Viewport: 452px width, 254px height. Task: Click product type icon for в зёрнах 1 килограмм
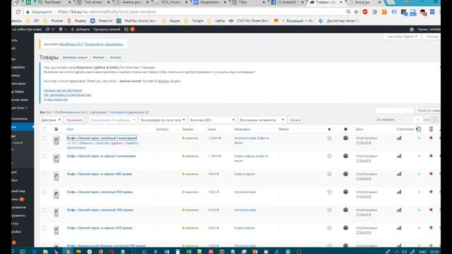point(345,156)
